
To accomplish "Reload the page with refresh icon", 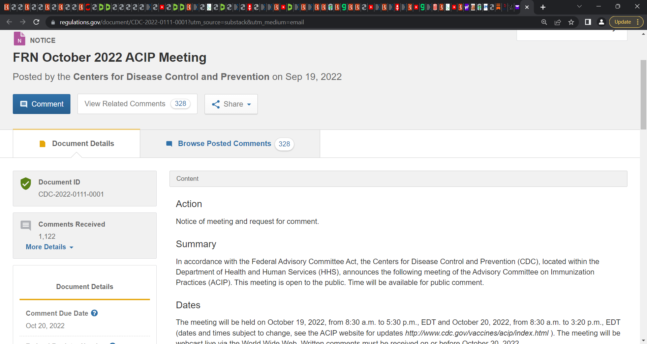I will pyautogui.click(x=36, y=22).
